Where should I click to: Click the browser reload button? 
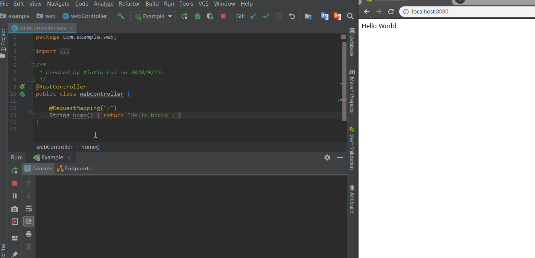[x=391, y=12]
